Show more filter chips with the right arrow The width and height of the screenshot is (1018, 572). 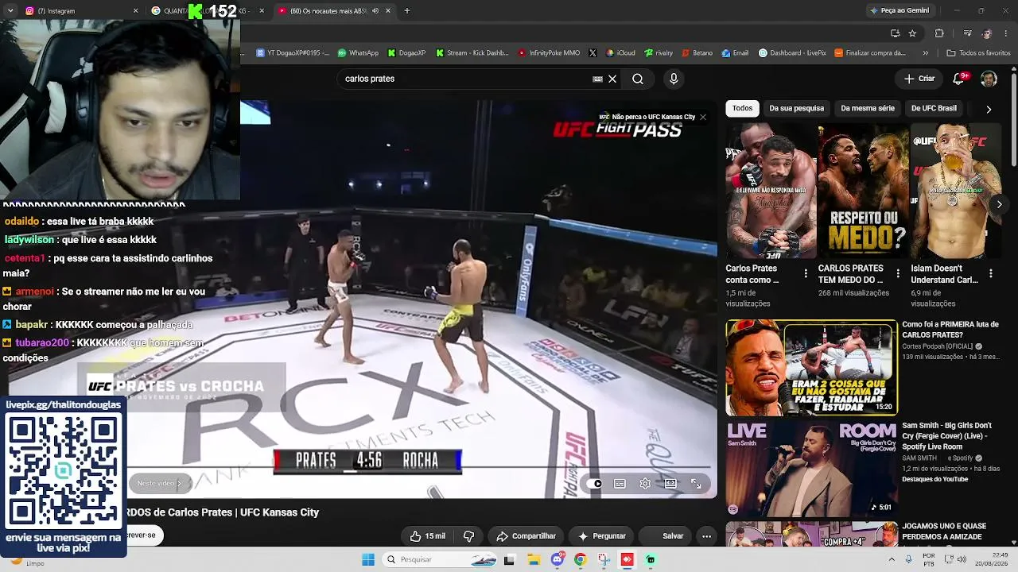click(x=989, y=109)
